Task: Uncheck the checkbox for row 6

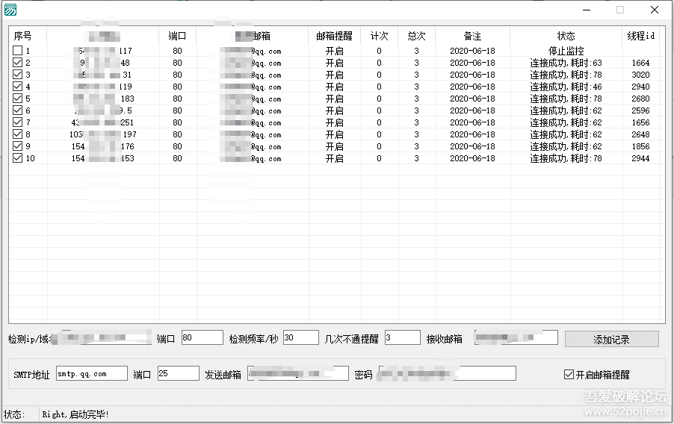Action: [x=17, y=110]
